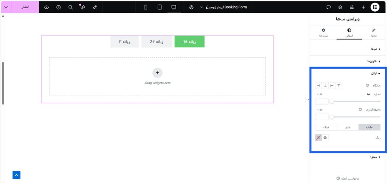Switch to the پیشرفته tab
Viewport: 387px width, 183px height.
(x=323, y=33)
